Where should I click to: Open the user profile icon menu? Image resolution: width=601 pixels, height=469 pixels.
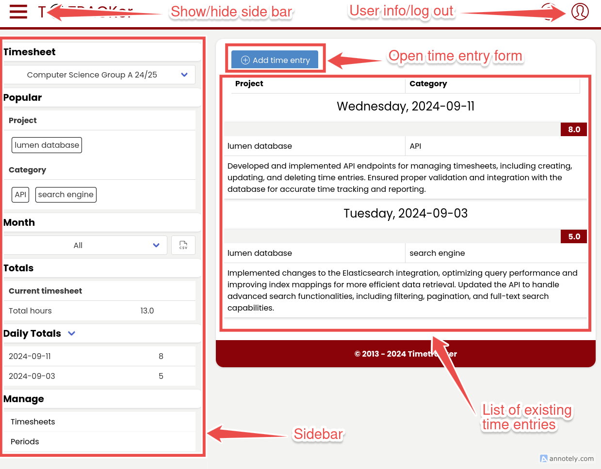click(x=580, y=12)
